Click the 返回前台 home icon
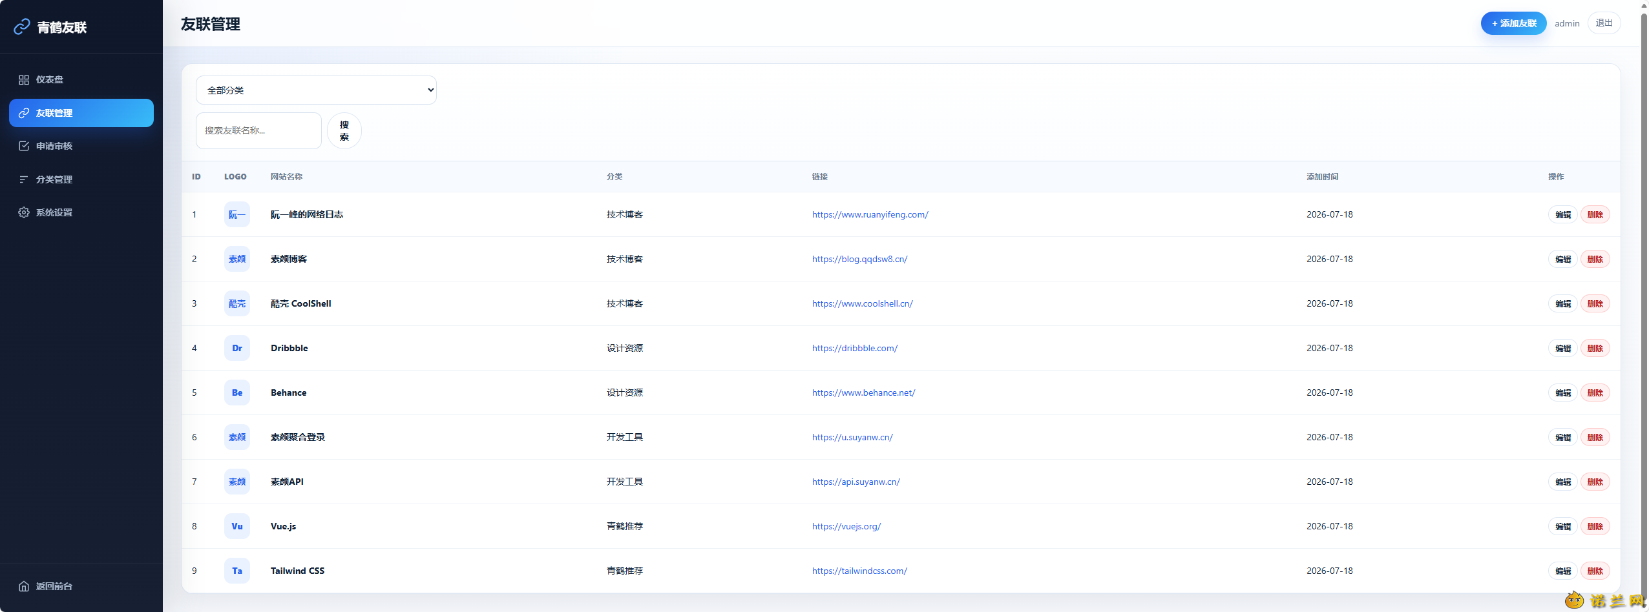 (x=24, y=586)
